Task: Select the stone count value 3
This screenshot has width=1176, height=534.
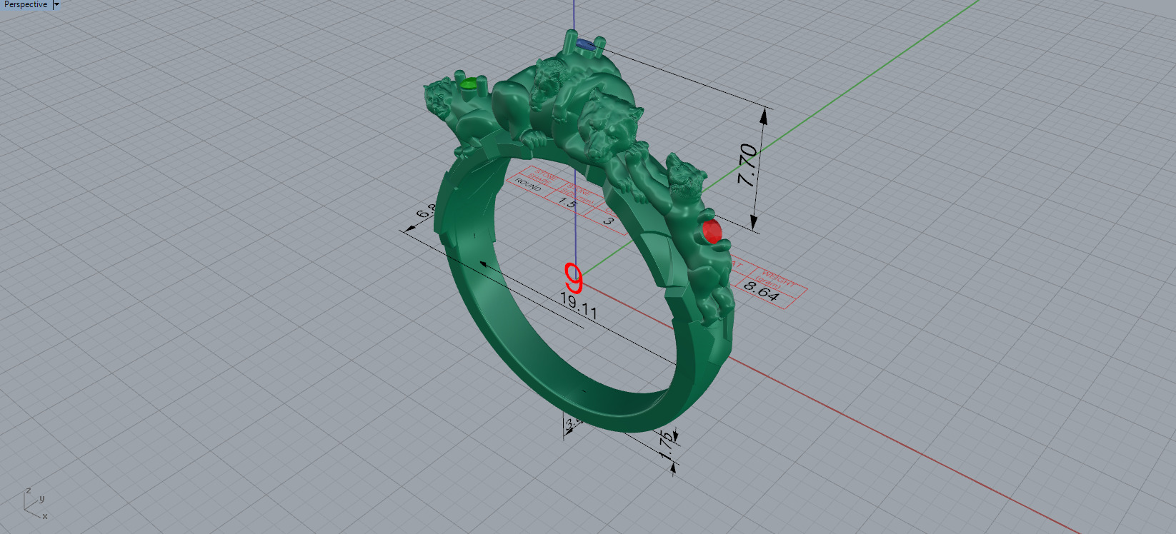Action: click(x=609, y=221)
